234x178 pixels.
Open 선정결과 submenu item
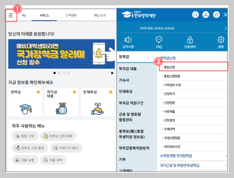(193, 120)
